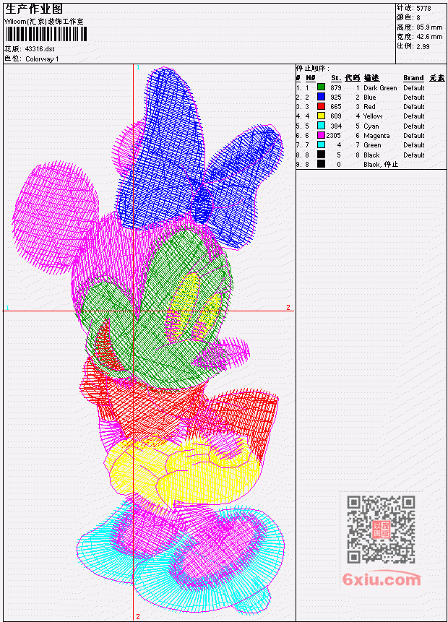Click the 'Default' brand in the Magenta row

click(414, 136)
